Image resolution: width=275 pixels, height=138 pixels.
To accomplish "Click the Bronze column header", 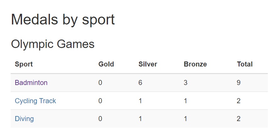I will [x=195, y=64].
